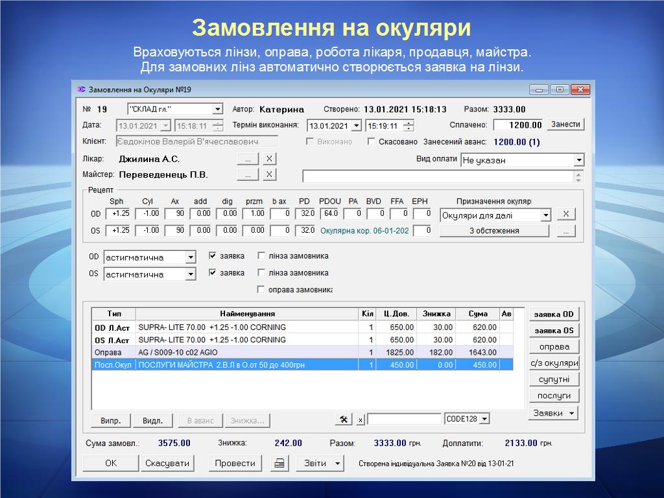Screen dimensions: 664x498
Task: Click the print icon button
Action: pyautogui.click(x=279, y=464)
